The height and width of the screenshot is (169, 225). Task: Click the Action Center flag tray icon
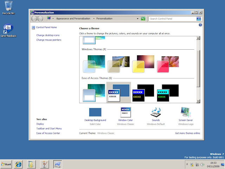click(x=192, y=164)
